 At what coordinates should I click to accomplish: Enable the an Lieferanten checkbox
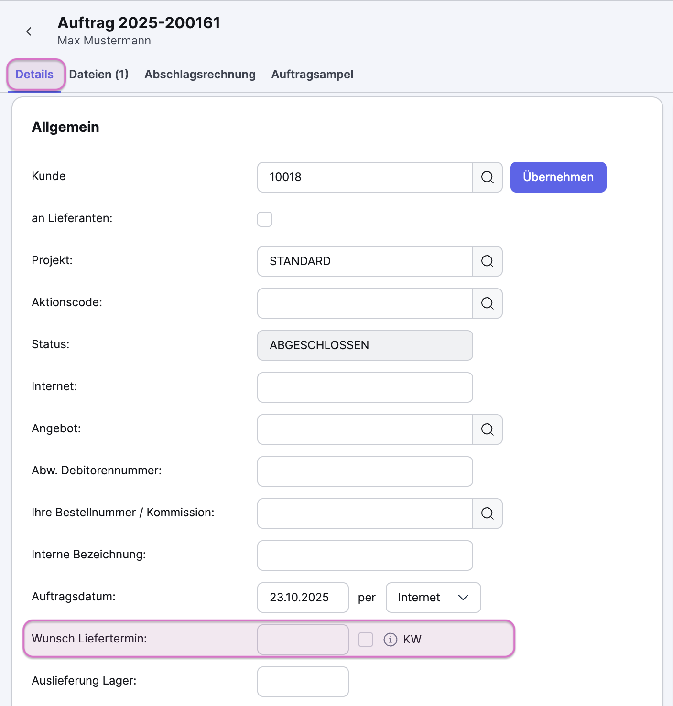(x=265, y=219)
